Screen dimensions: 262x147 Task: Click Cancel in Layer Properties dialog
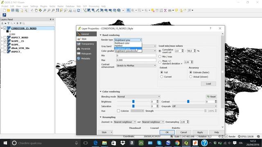coord(183,132)
